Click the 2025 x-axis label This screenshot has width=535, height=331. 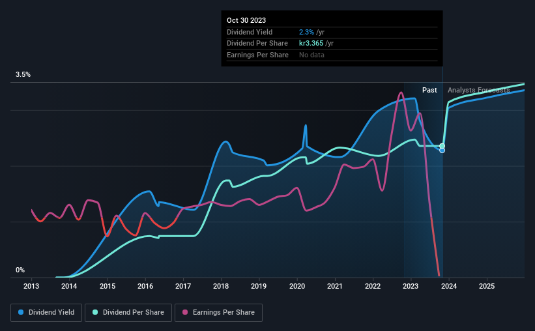click(487, 286)
